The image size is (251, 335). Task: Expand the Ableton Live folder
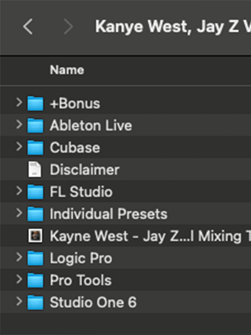coord(19,124)
